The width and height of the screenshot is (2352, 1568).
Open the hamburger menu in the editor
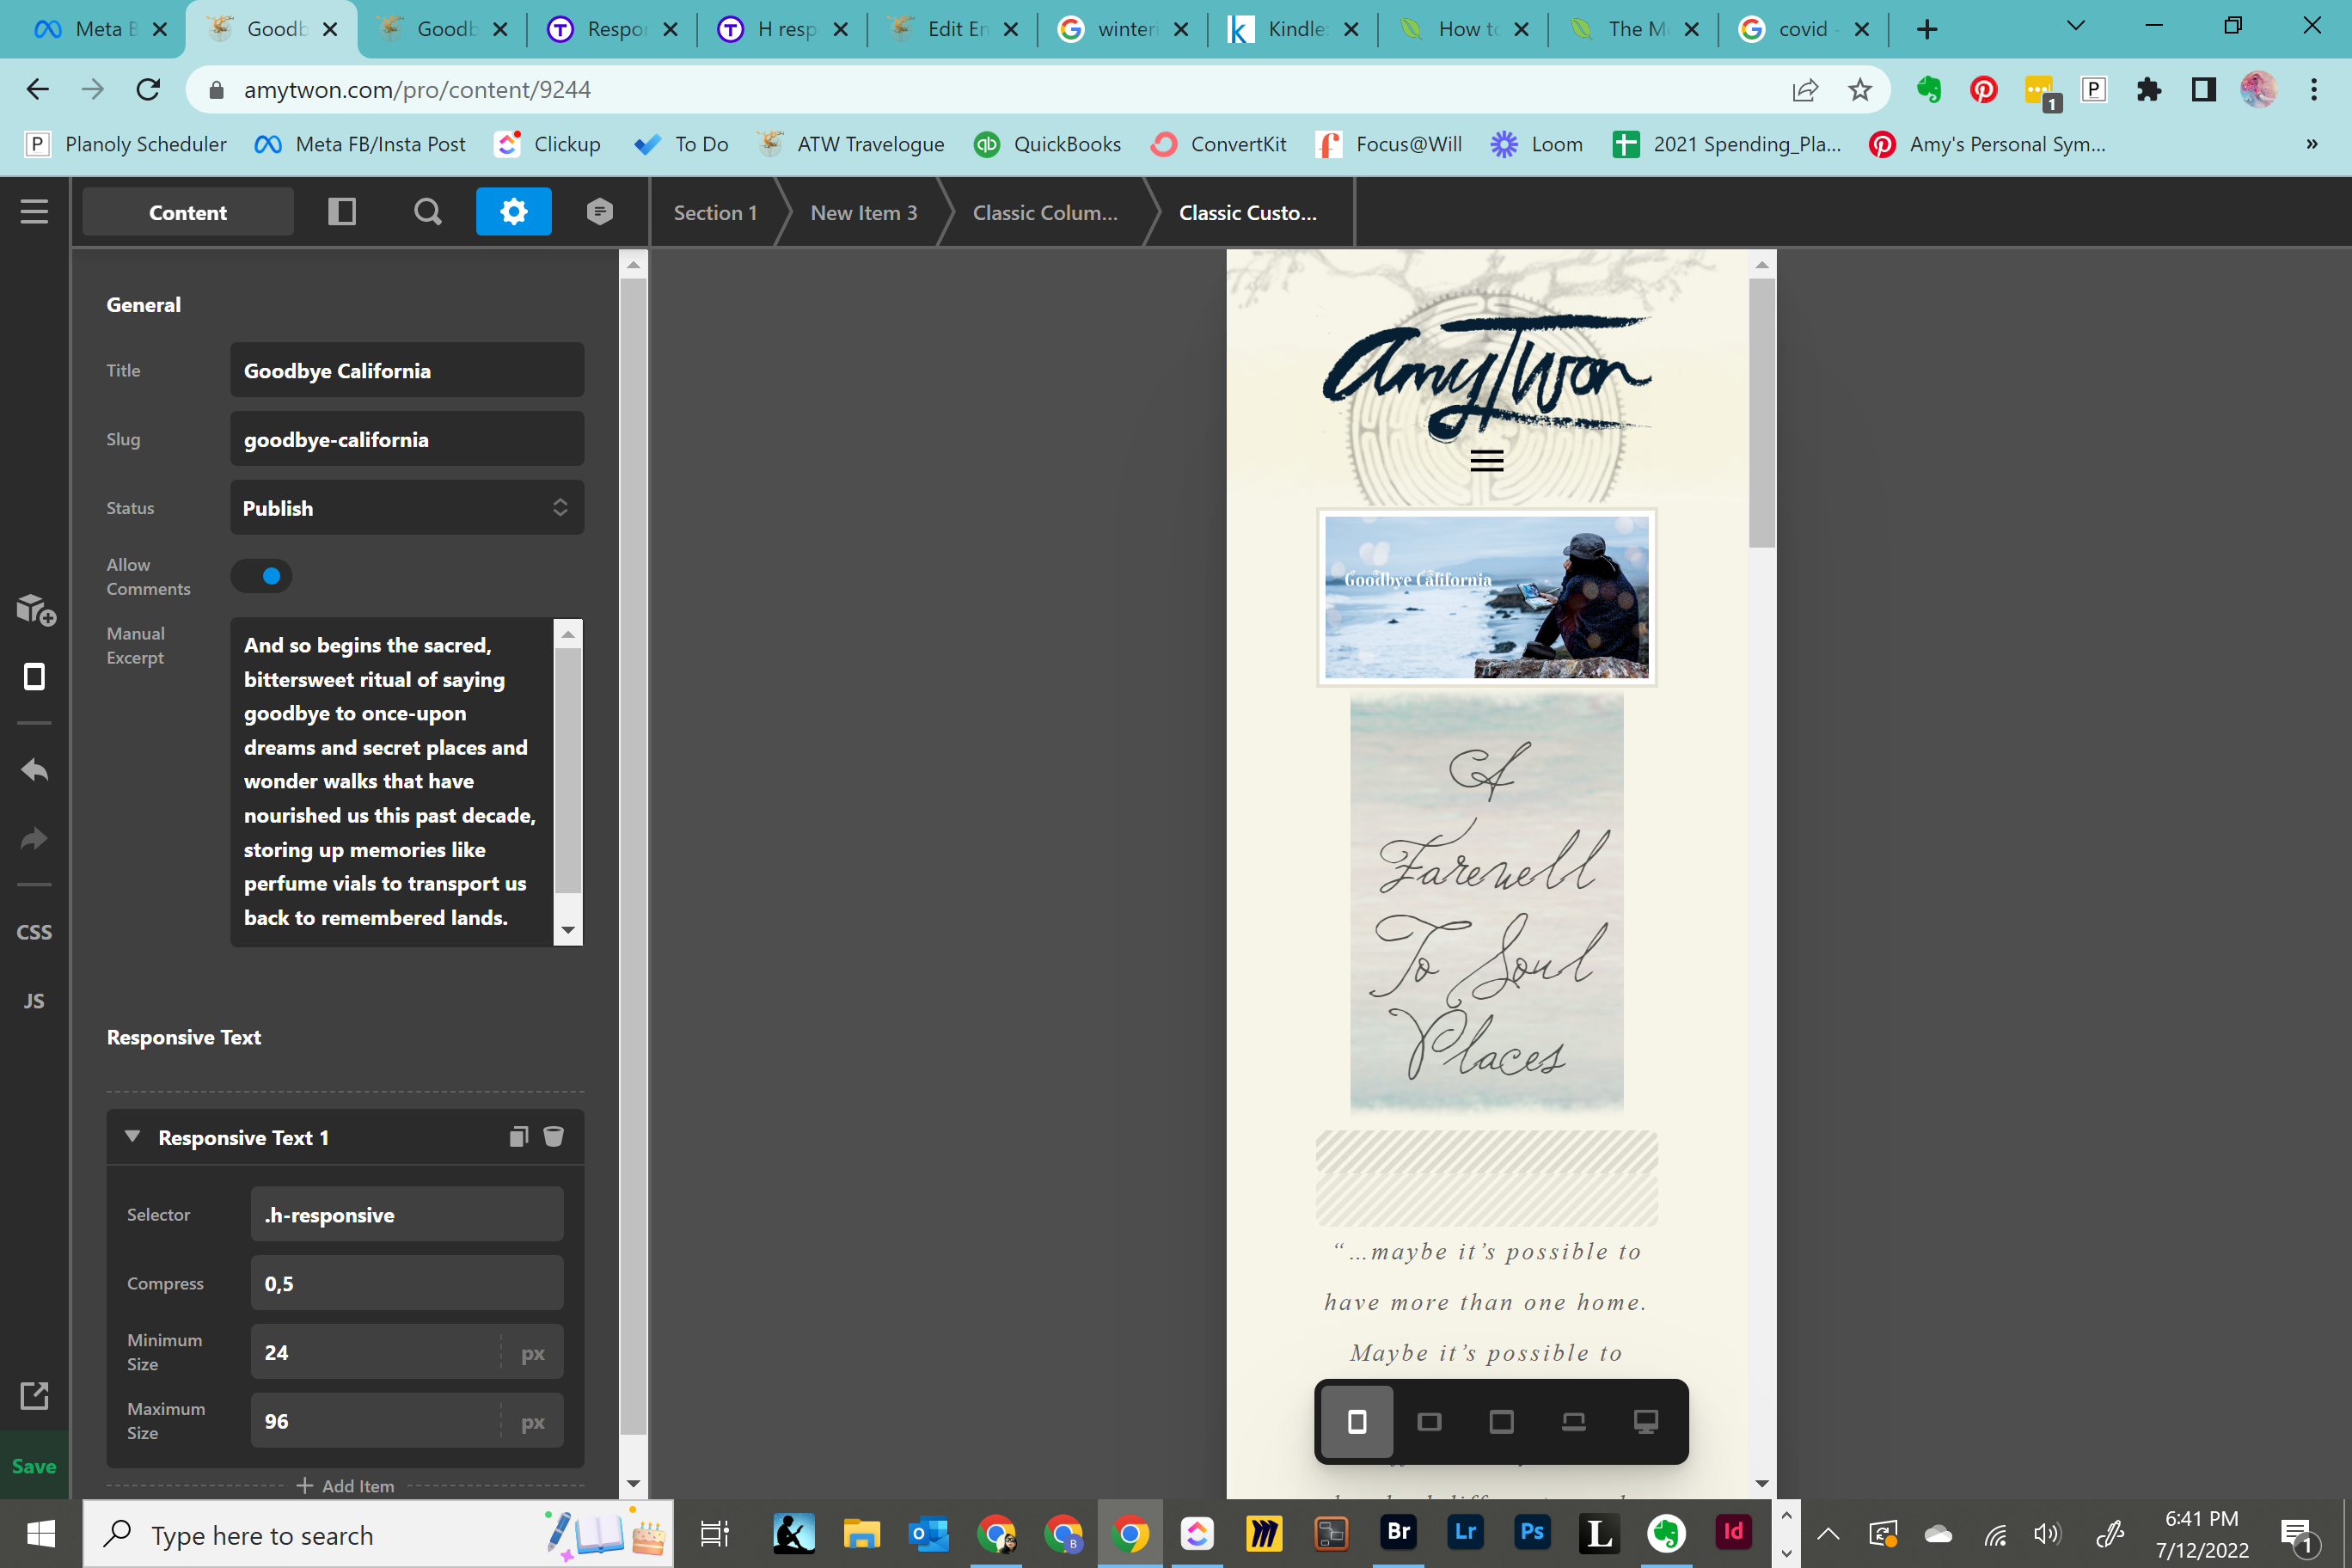click(34, 212)
